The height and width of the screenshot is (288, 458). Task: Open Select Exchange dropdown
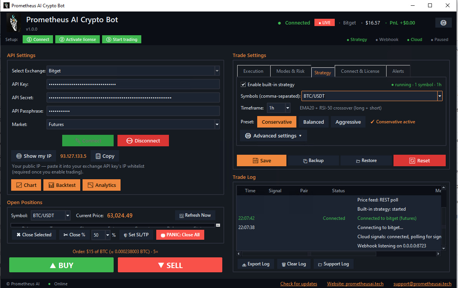[217, 71]
